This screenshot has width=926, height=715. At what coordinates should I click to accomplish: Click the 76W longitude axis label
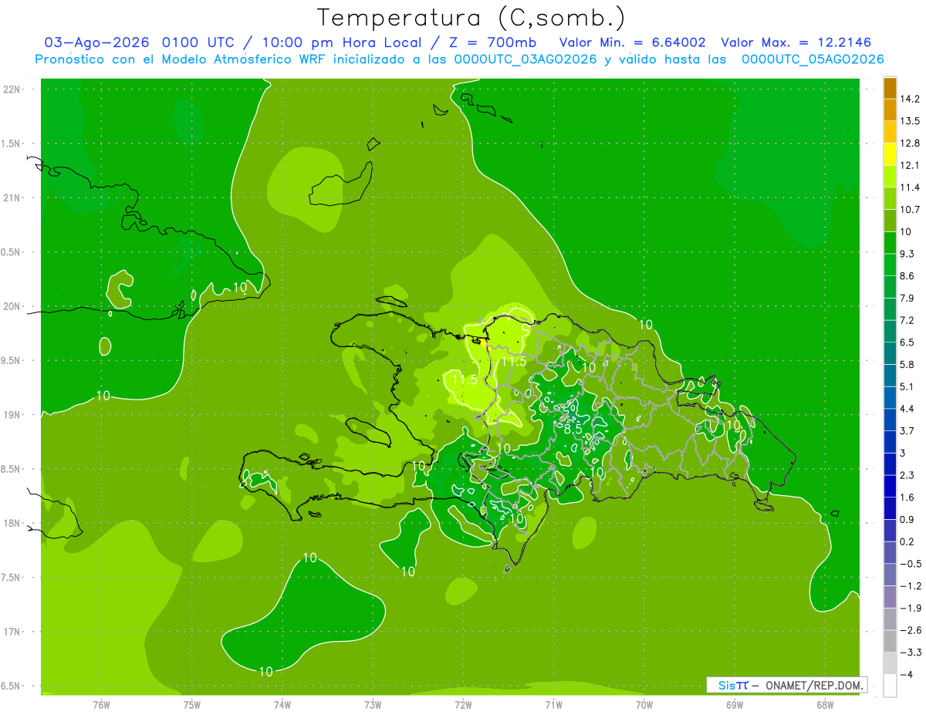101,704
